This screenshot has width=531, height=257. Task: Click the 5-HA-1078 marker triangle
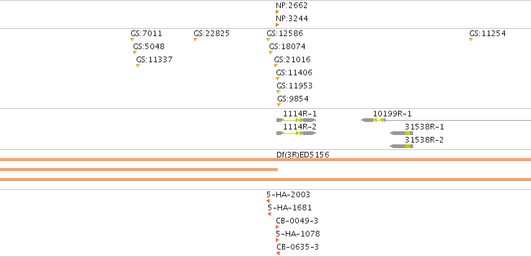point(277,240)
